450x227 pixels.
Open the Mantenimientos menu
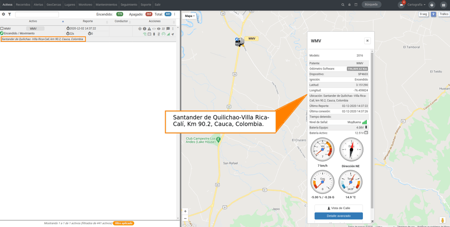click(106, 5)
